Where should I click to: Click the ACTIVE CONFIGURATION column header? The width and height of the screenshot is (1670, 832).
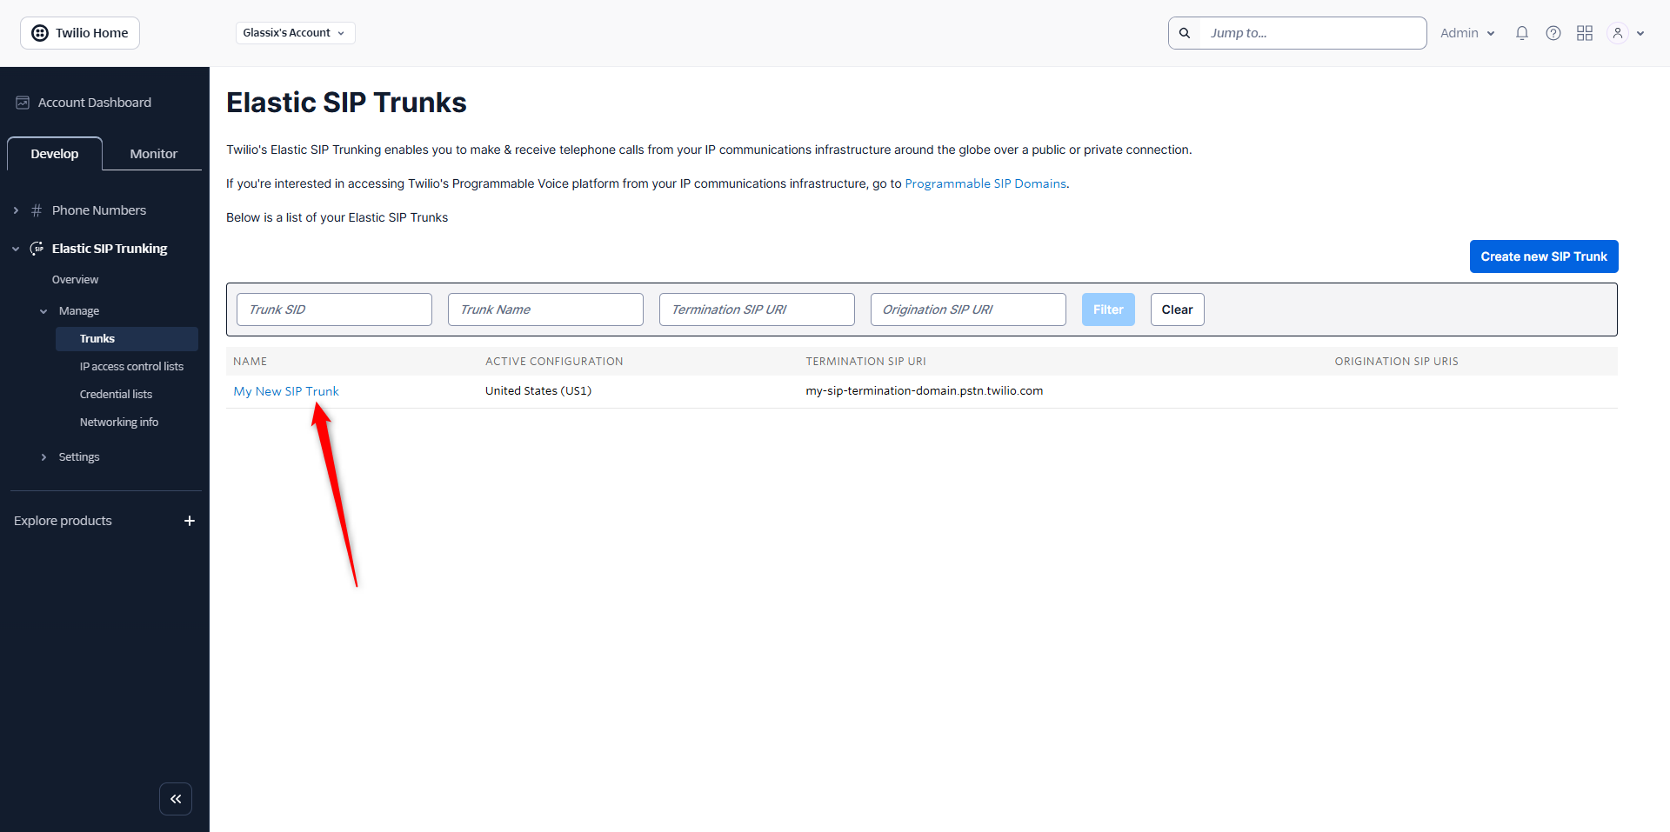pyautogui.click(x=554, y=362)
